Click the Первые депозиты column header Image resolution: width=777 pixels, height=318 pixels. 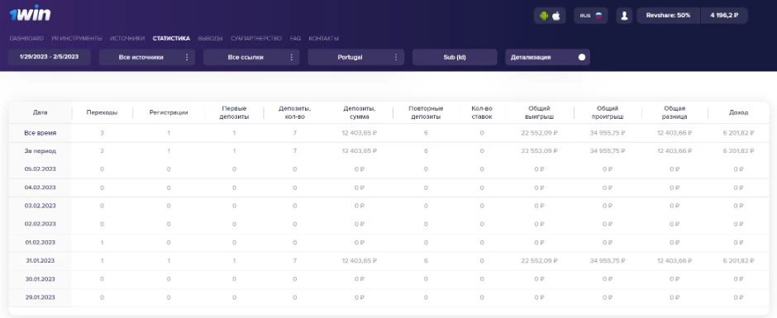pos(234,112)
